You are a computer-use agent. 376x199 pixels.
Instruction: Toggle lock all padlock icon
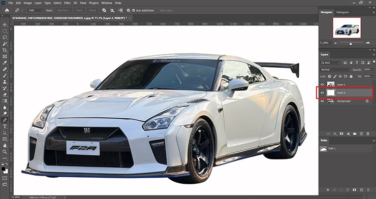[351, 76]
